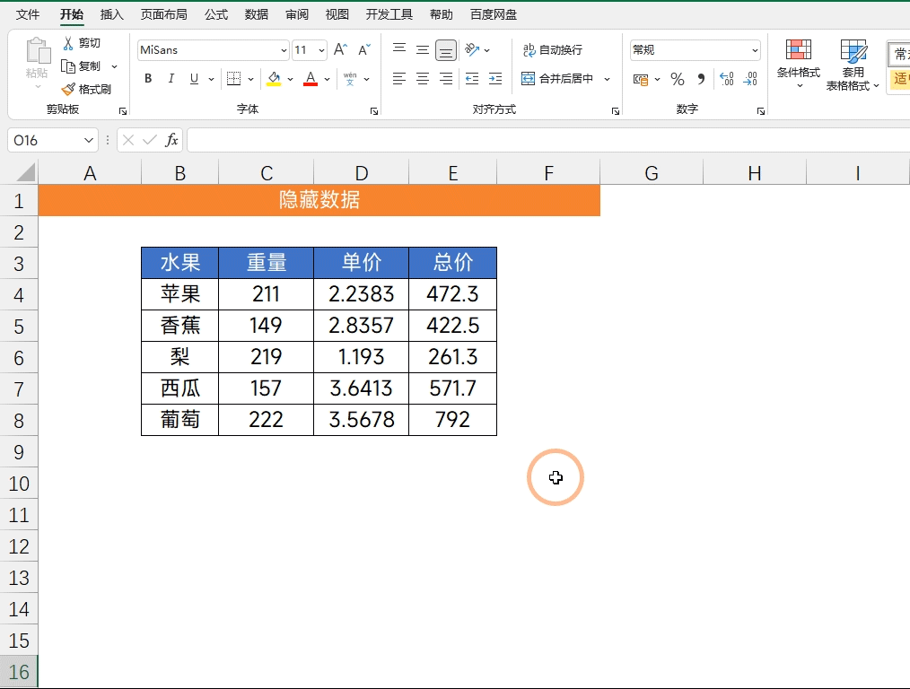The image size is (910, 689).
Task: Apply italic formatting
Action: 171,79
